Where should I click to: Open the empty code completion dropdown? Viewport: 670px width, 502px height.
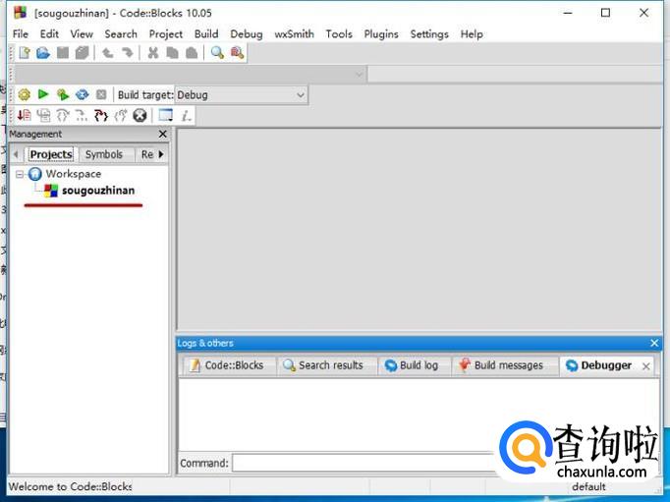point(191,75)
